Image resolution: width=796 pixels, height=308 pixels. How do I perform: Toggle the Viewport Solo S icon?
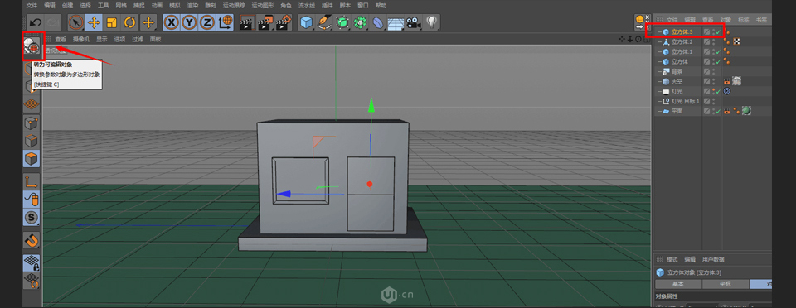32,218
